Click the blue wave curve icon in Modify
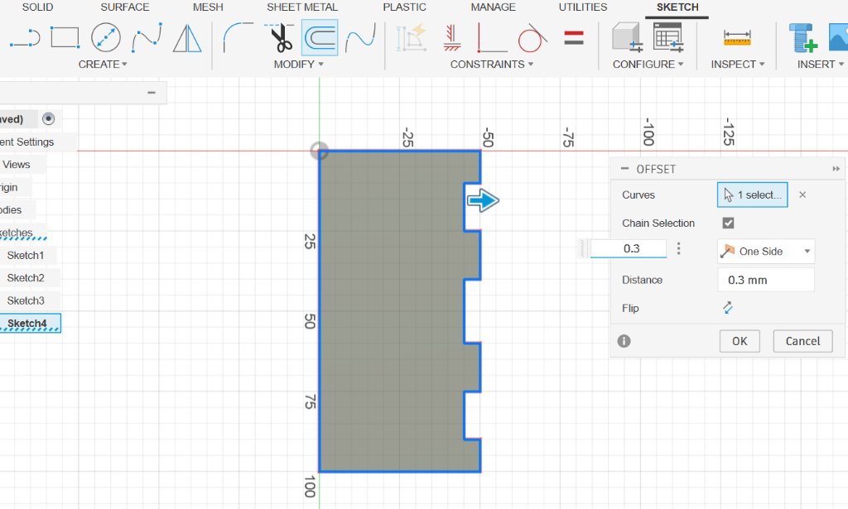 click(360, 38)
